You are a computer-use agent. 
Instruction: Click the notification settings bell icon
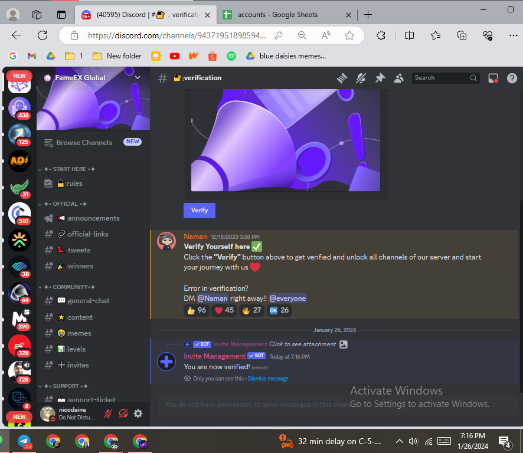pos(361,78)
